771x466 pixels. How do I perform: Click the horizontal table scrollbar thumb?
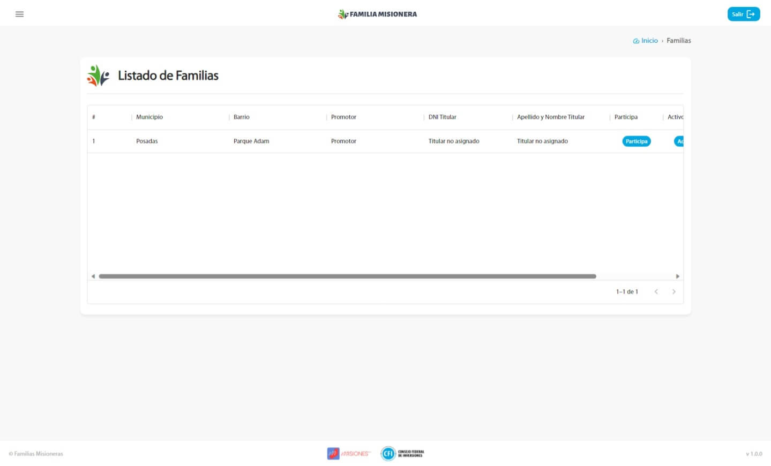[x=347, y=276]
